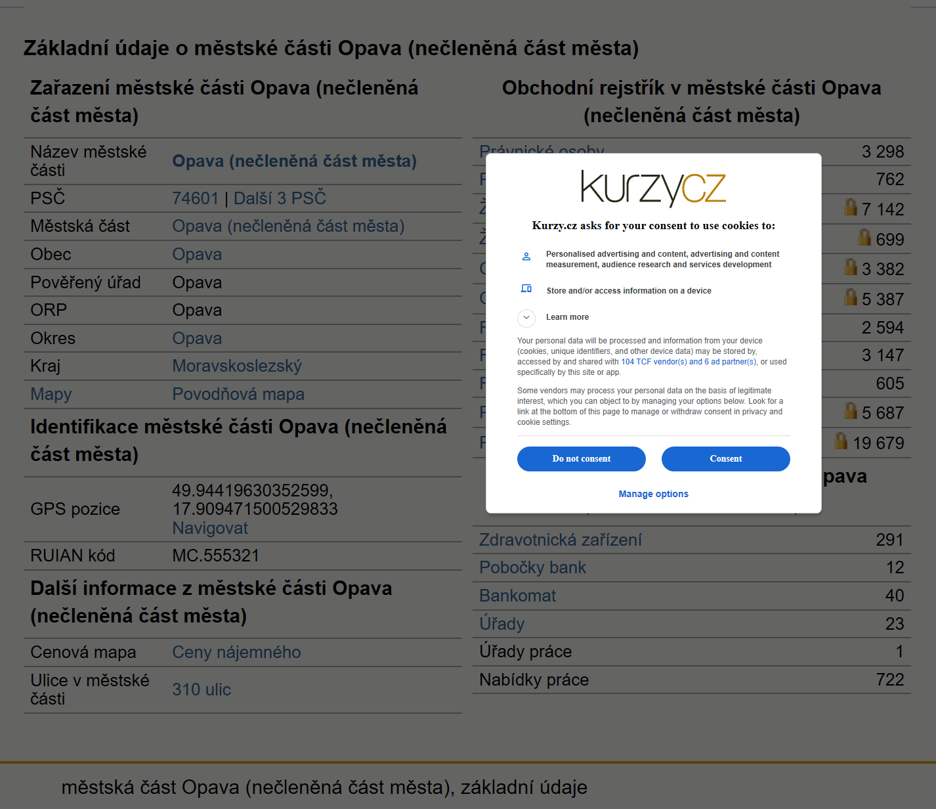Click the lock icon next to 5 687
Image resolution: width=936 pixels, height=809 pixels.
coord(851,411)
